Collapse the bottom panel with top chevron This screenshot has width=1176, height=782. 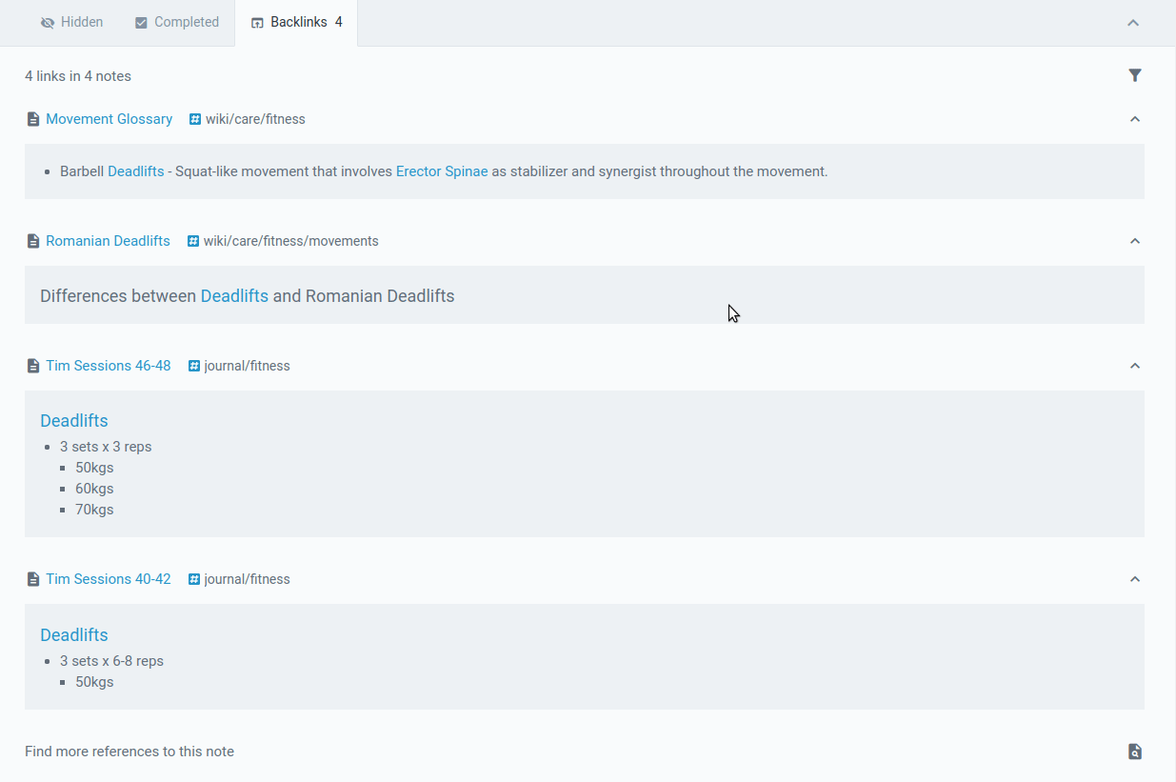click(1133, 23)
